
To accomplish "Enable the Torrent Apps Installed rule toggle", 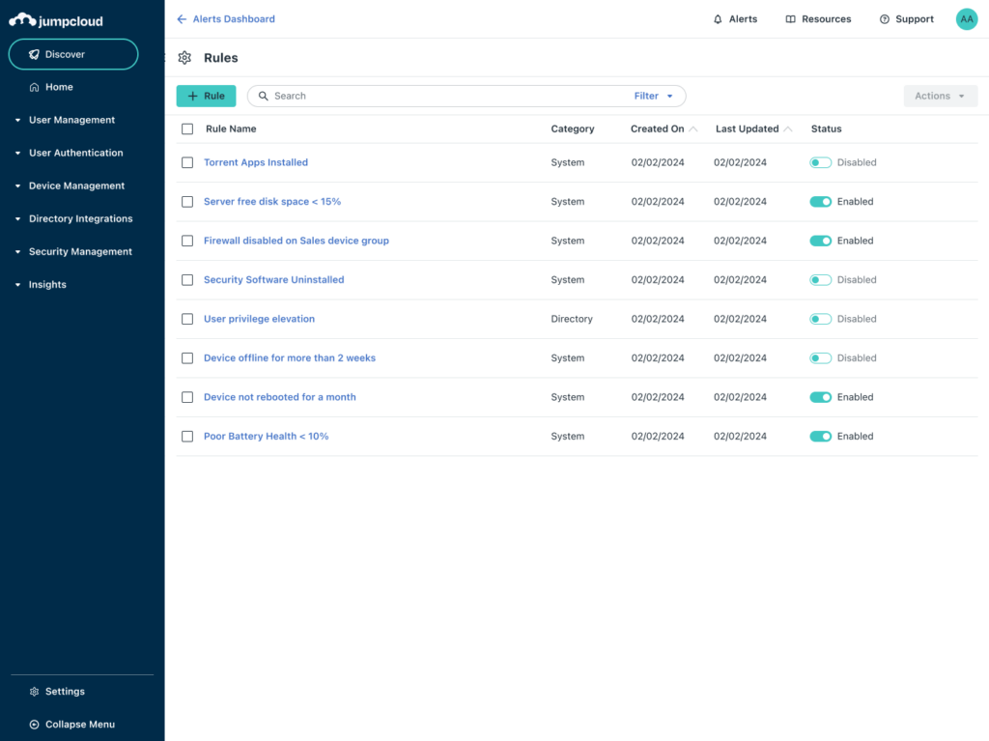I will (x=820, y=163).
